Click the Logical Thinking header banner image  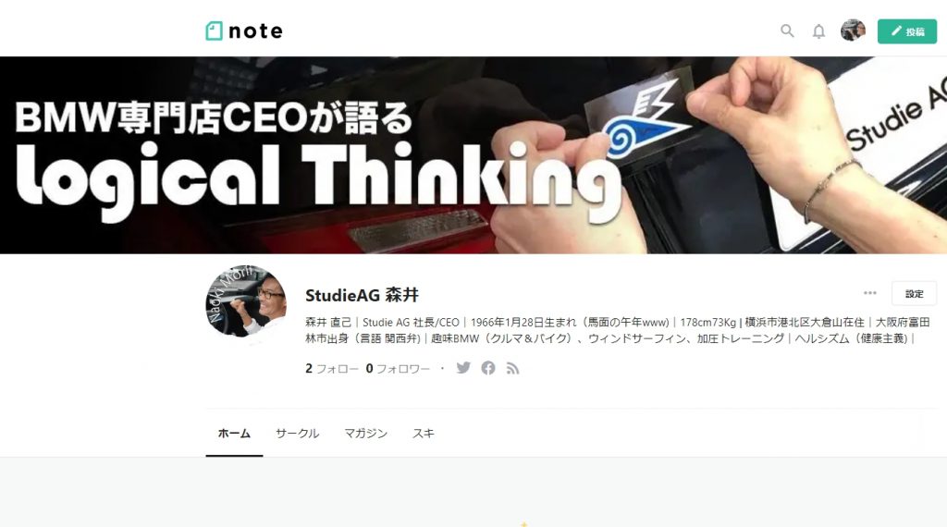click(x=473, y=155)
